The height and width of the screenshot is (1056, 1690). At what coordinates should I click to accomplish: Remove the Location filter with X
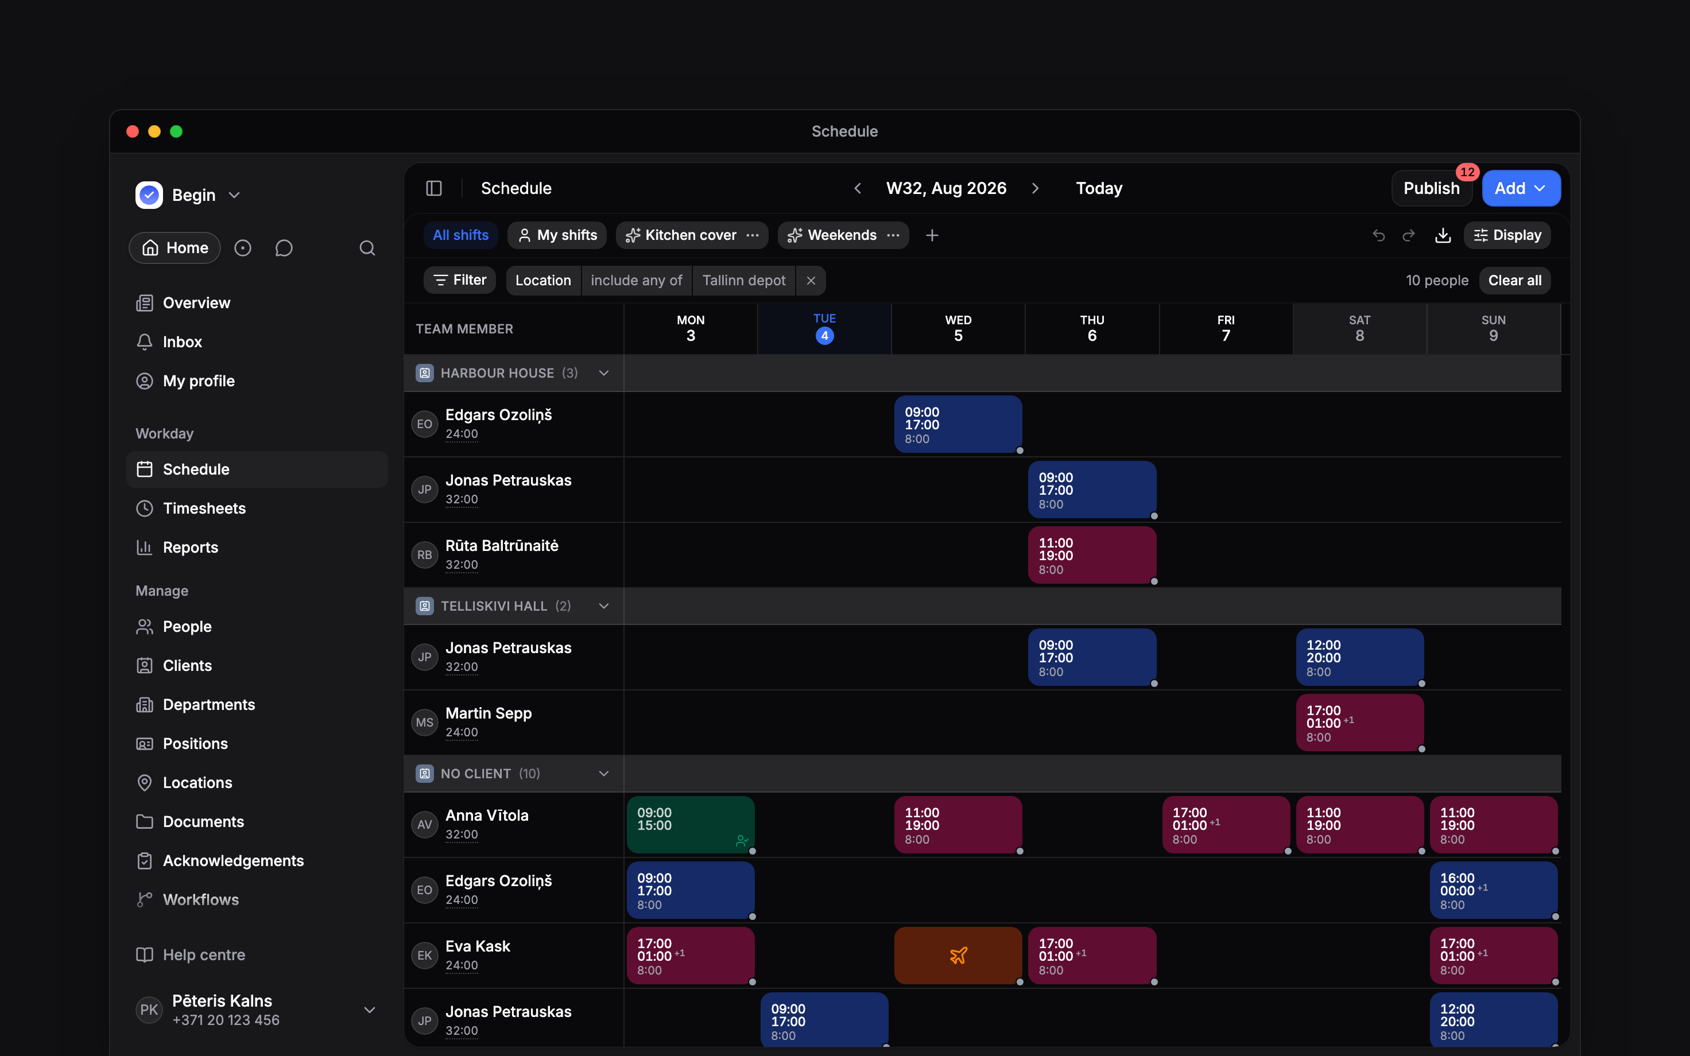pyautogui.click(x=811, y=281)
